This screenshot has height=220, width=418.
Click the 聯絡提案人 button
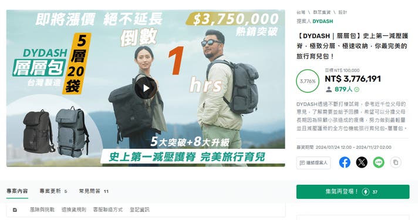click(313, 162)
